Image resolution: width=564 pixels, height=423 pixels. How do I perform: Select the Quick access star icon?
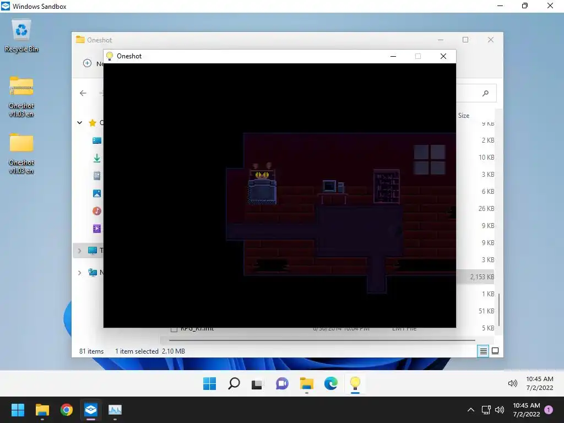click(93, 123)
